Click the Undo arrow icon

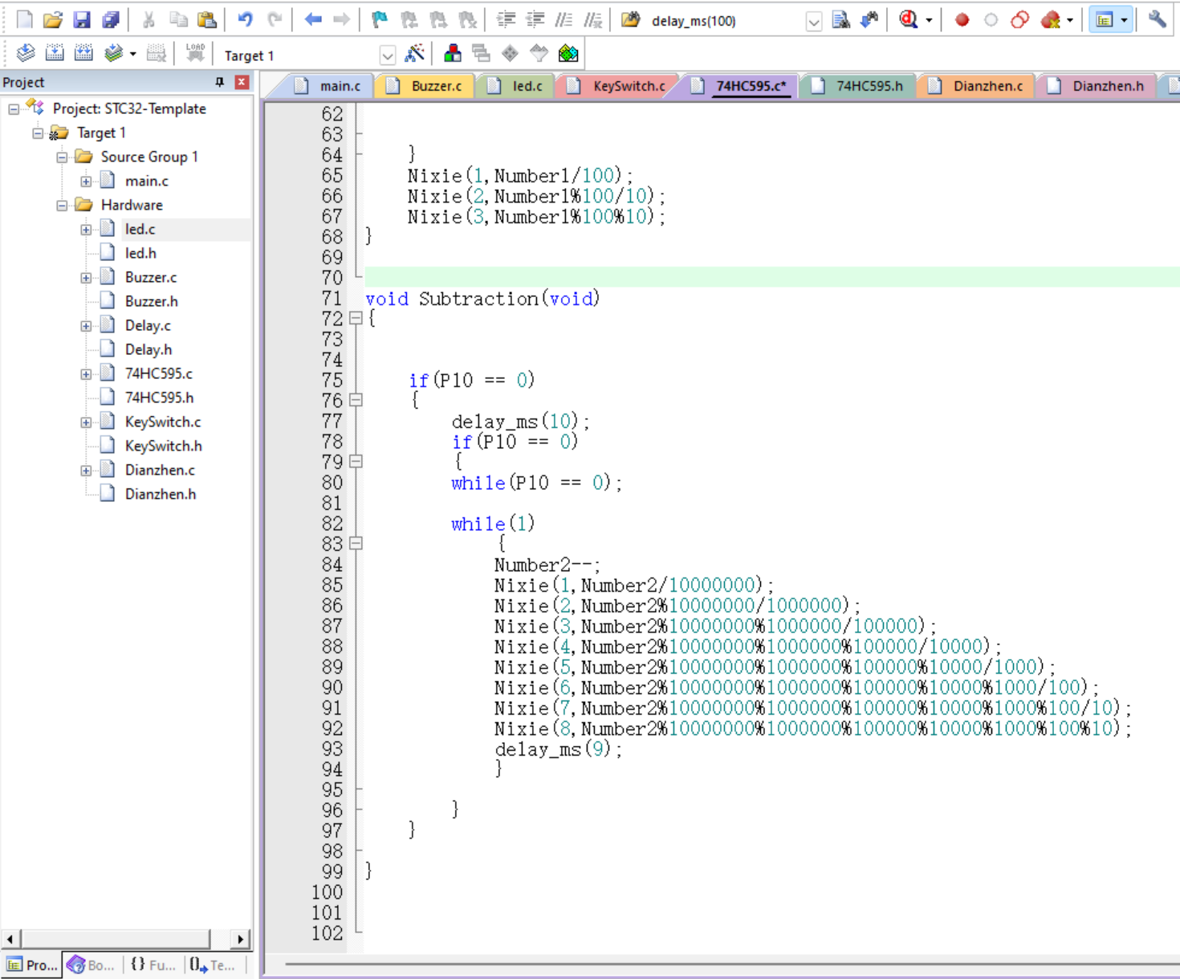(245, 20)
